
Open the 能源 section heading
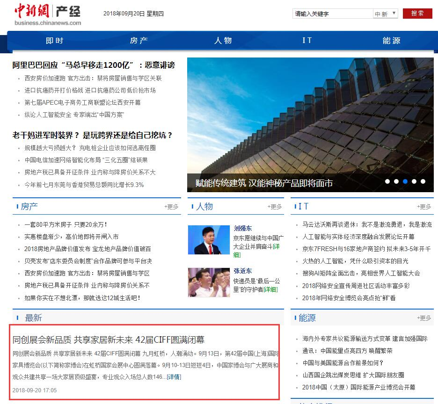click(x=307, y=318)
